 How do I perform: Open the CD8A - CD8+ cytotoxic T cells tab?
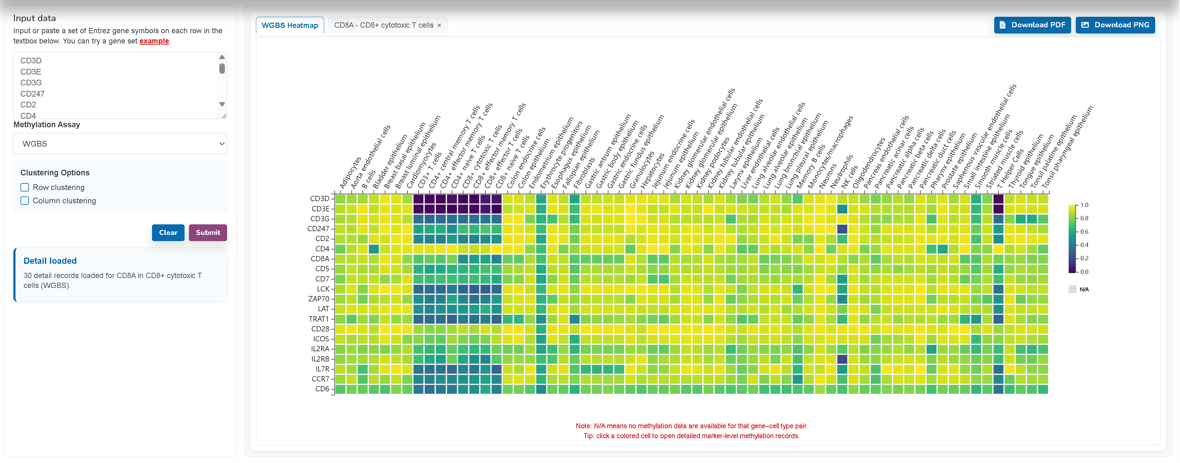pyautogui.click(x=383, y=25)
